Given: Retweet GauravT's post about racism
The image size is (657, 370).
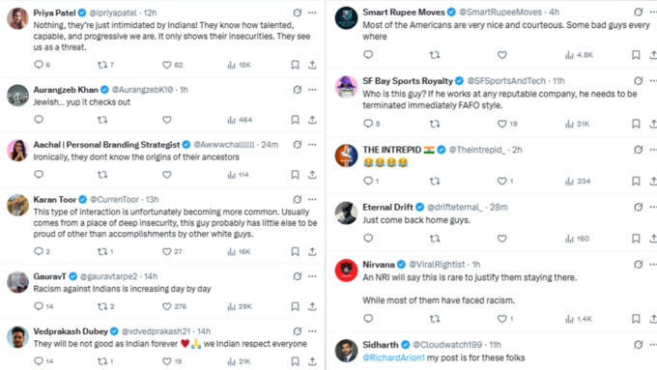Looking at the screenshot, I should (102, 306).
